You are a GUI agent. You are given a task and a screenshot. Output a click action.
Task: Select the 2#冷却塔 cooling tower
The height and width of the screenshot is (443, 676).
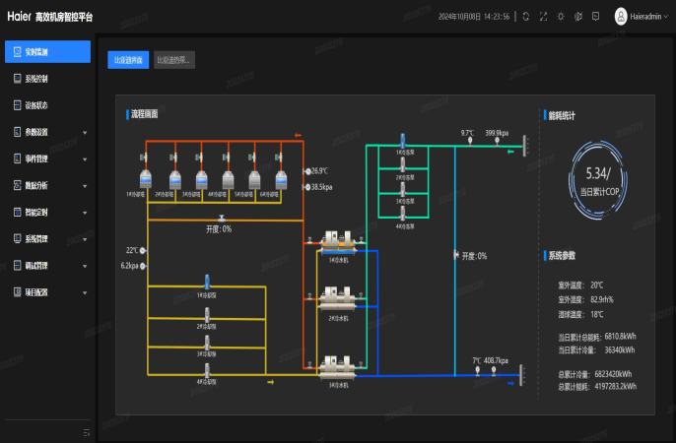pos(174,179)
